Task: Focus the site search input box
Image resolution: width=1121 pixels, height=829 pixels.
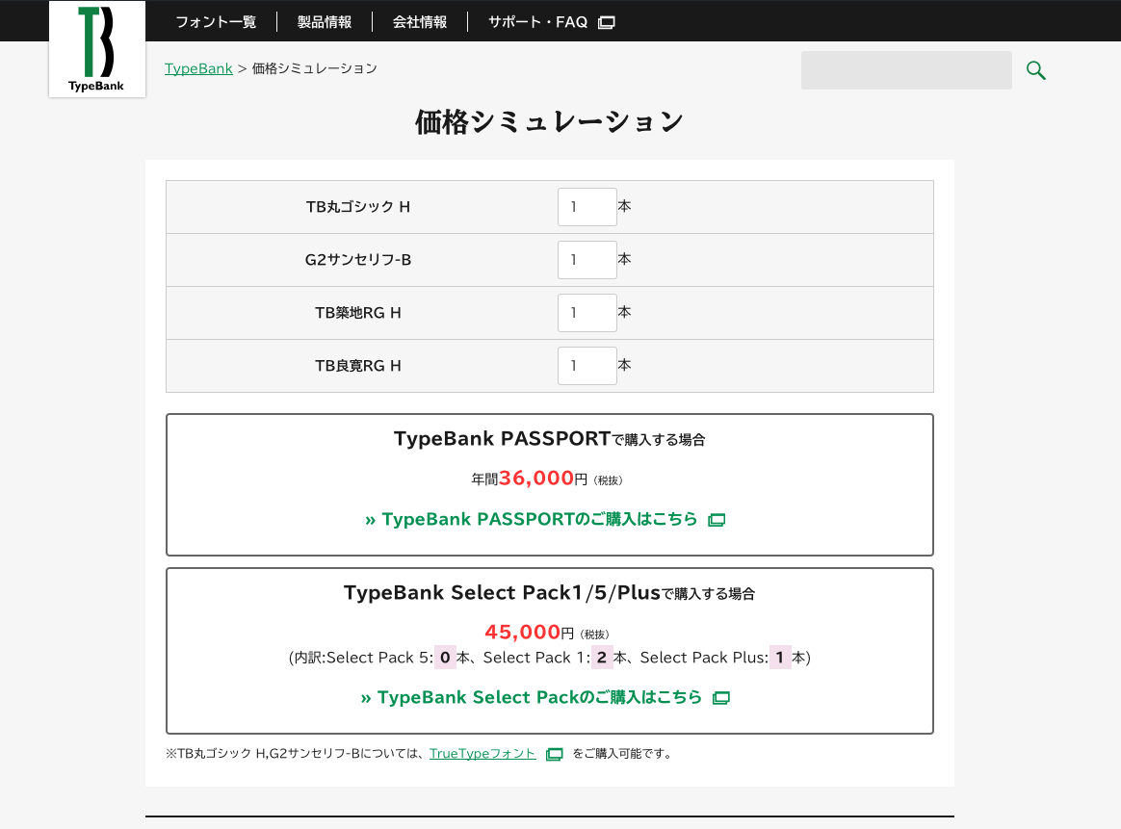Action: [906, 70]
